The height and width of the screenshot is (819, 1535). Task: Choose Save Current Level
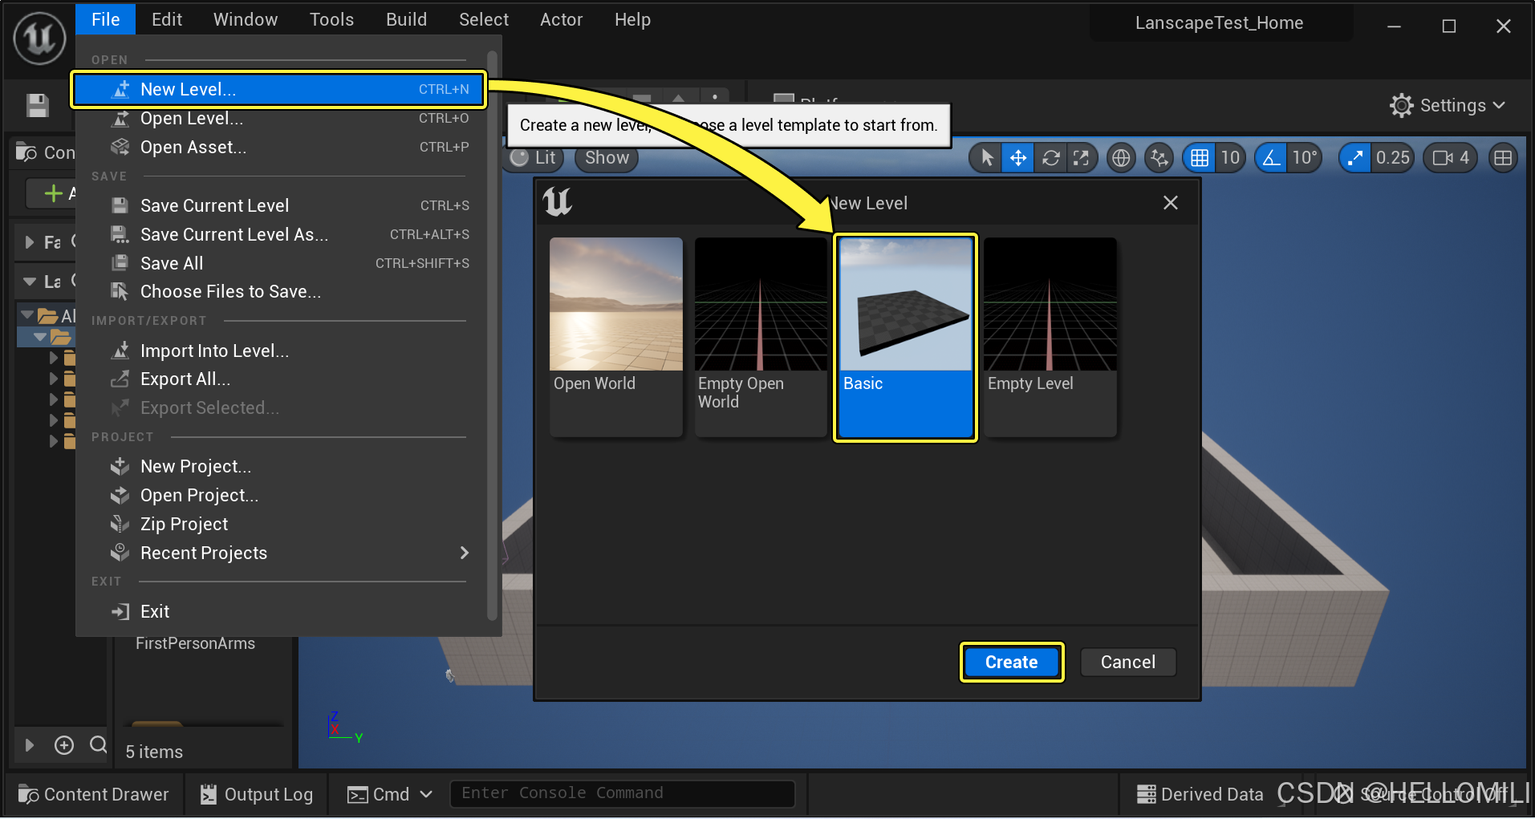point(281,205)
